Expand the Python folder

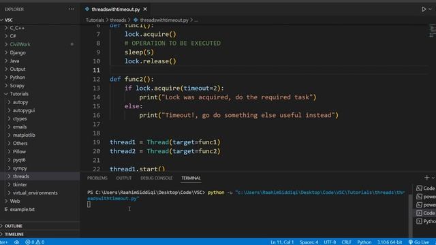17,78
